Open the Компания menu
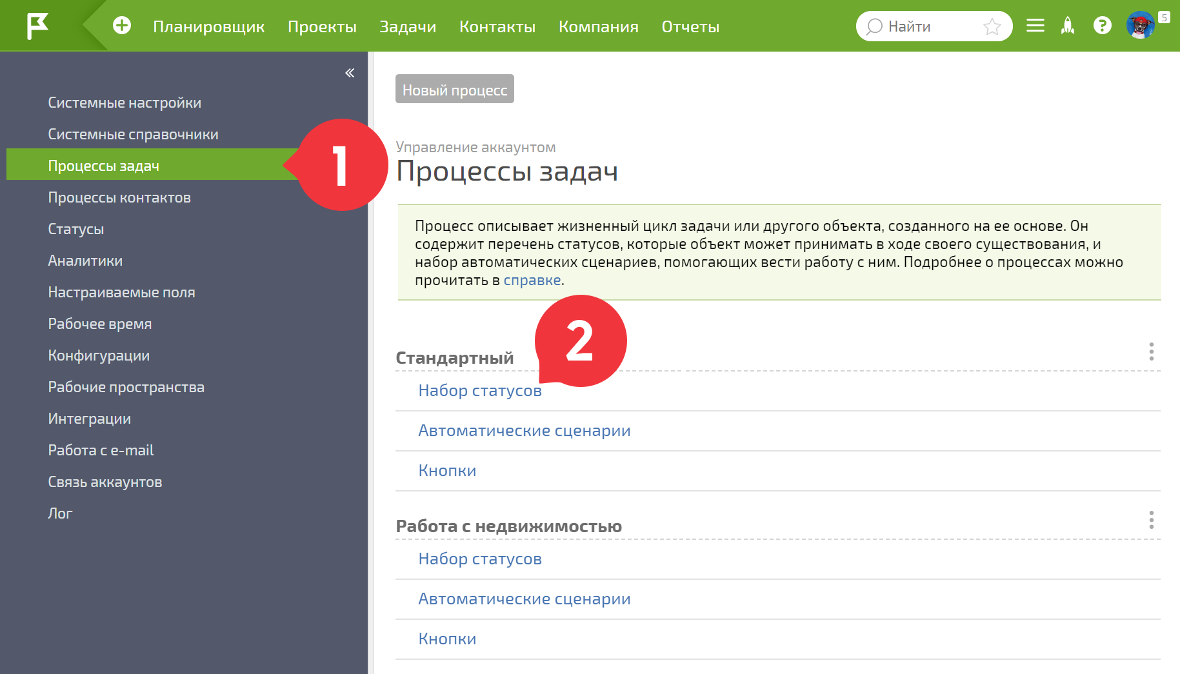 point(599,26)
